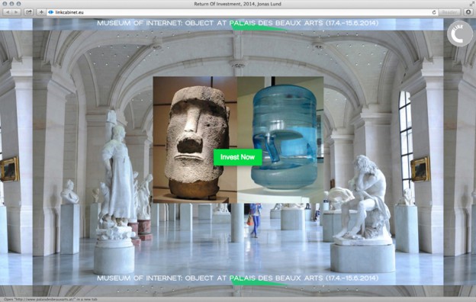Toggle the Reader view button
The height and width of the screenshot is (302, 476).
point(449,12)
